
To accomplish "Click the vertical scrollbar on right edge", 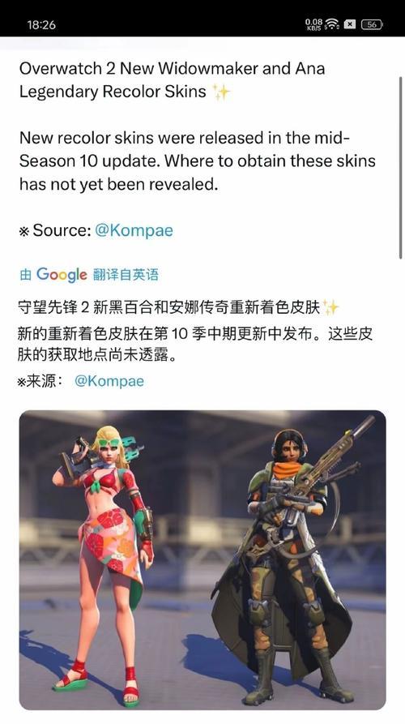I will (x=400, y=168).
